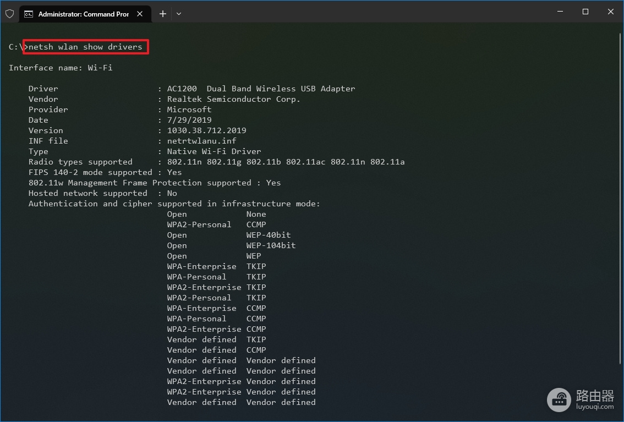Click the 'WPA-Personal' CCMP row
The width and height of the screenshot is (624, 422).
click(216, 319)
